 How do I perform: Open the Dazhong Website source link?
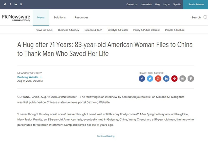[28, 77]
